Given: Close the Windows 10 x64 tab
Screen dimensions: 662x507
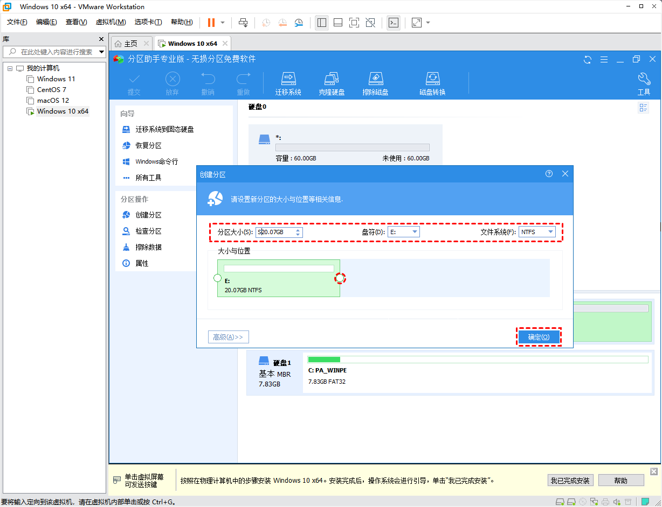Looking at the screenshot, I should (x=225, y=44).
